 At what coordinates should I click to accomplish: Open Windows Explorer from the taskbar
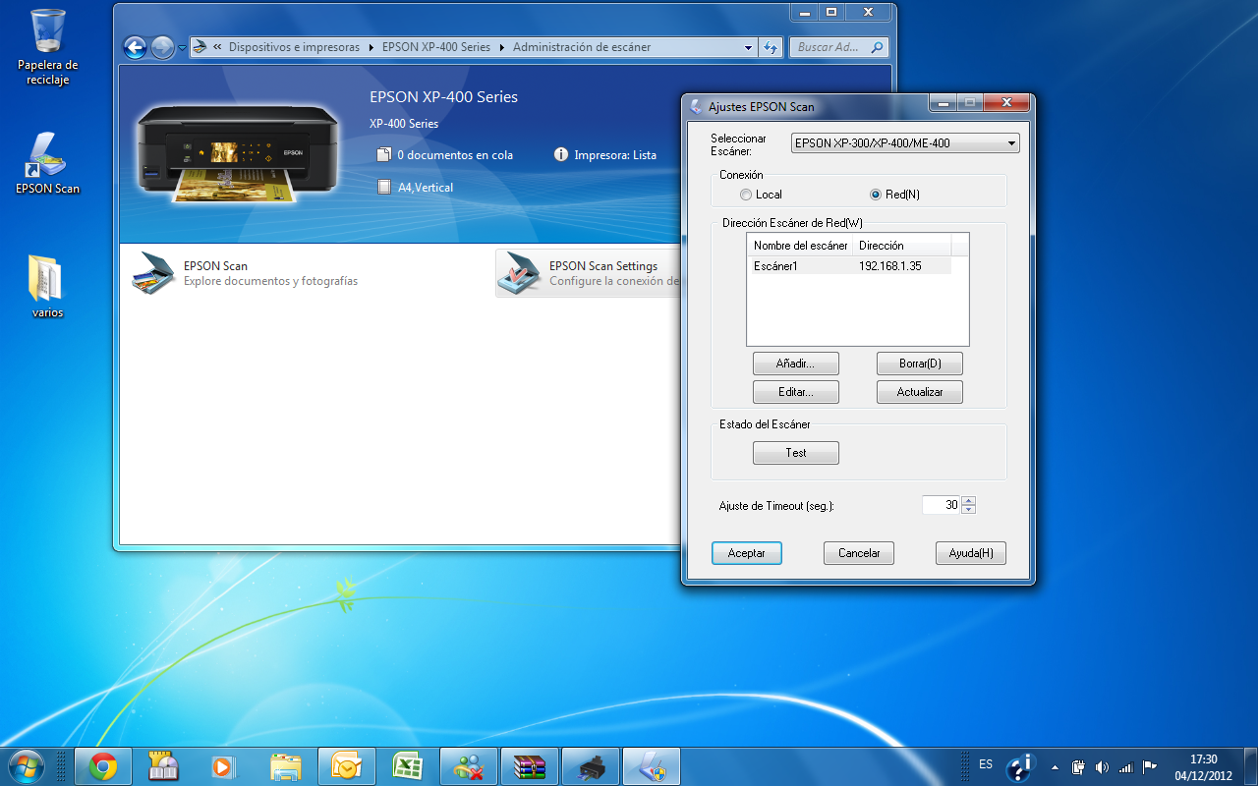(286, 765)
